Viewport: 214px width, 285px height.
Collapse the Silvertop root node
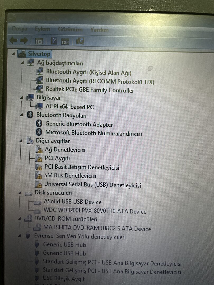point(13,54)
